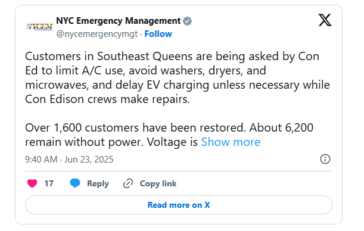The width and height of the screenshot is (364, 231).
Task: Open the tweet info circle icon
Action: [325, 159]
